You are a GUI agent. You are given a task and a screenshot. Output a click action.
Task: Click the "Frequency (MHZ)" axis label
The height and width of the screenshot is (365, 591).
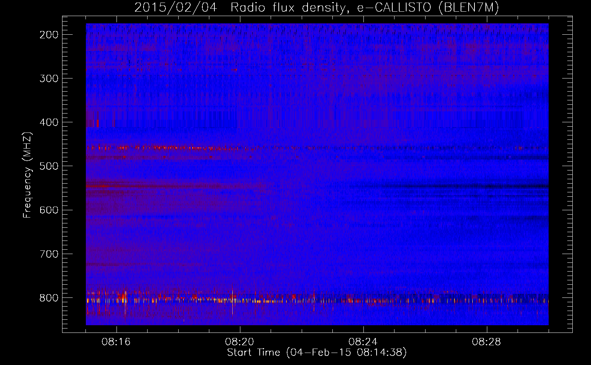(x=27, y=175)
